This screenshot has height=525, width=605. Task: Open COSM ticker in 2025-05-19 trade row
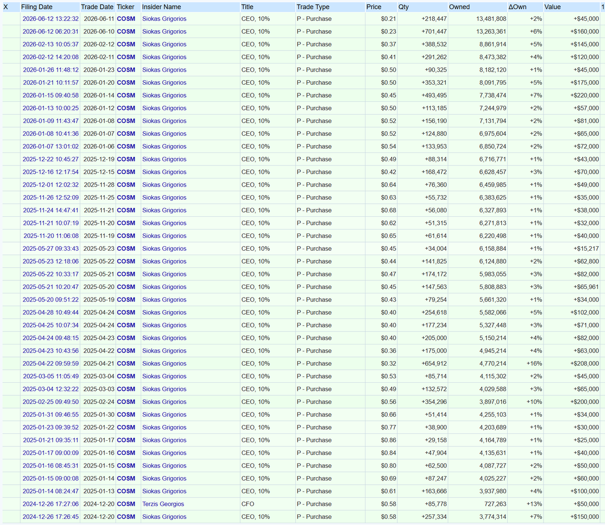click(126, 300)
